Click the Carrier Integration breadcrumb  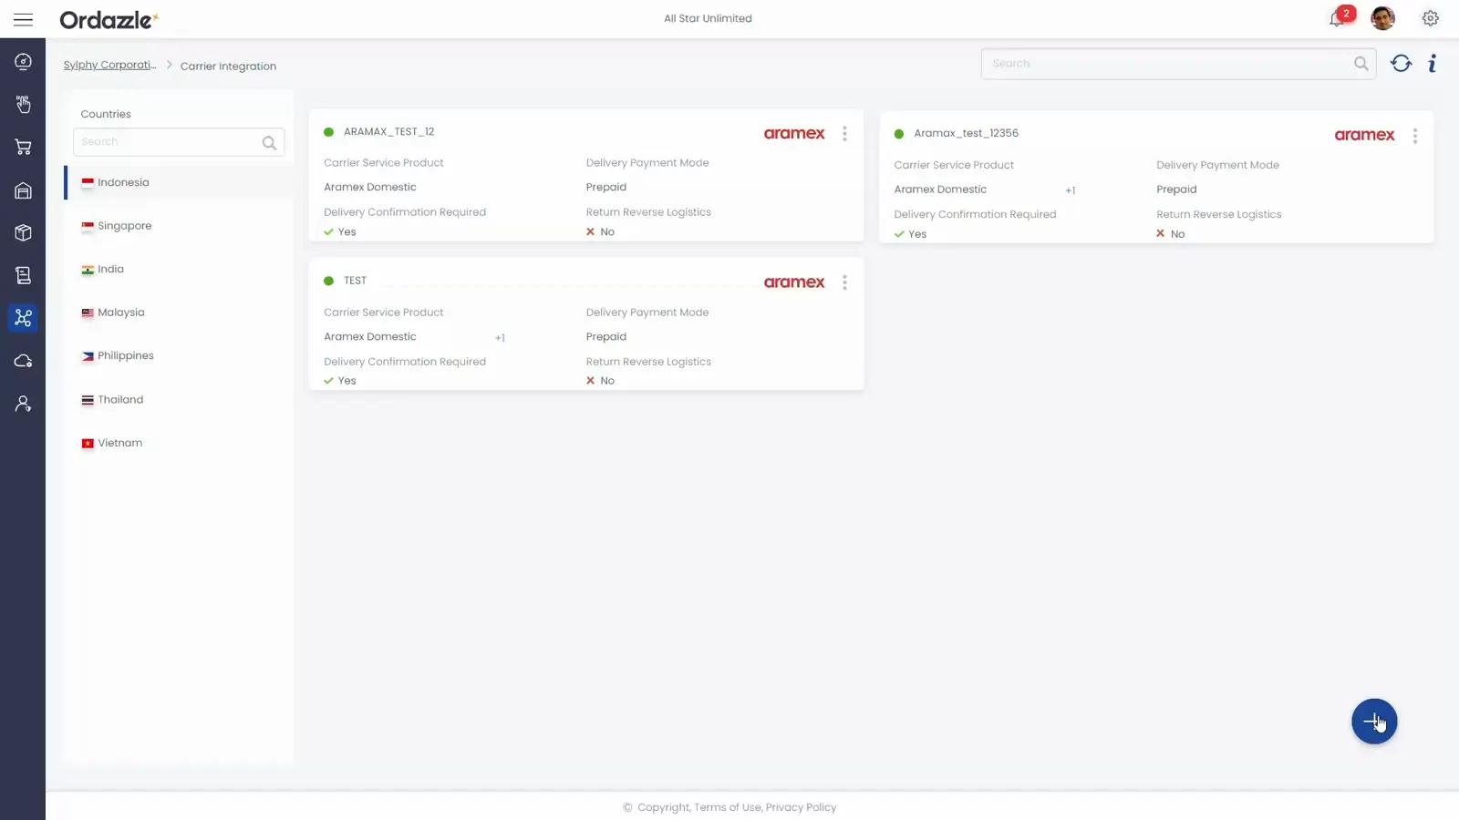pos(228,66)
